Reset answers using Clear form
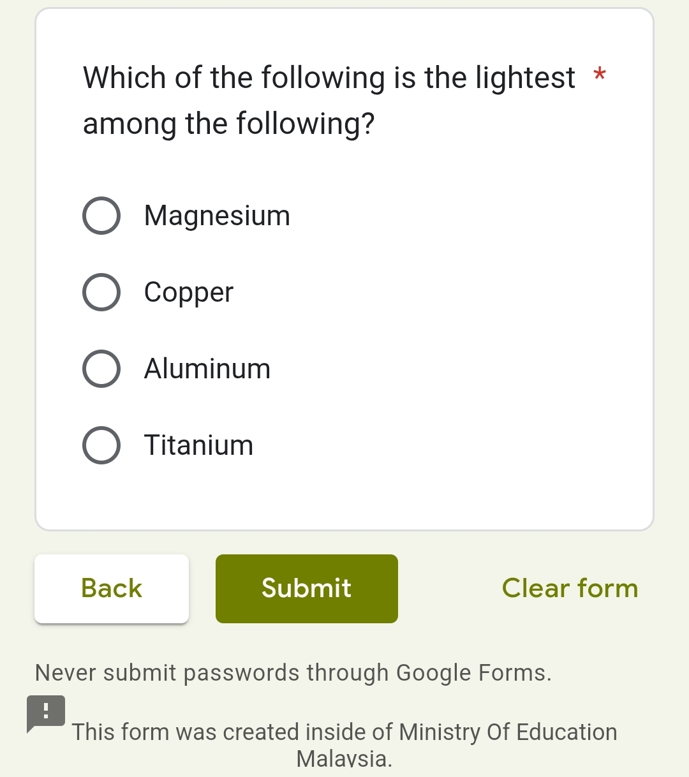The width and height of the screenshot is (689, 777). pyautogui.click(x=570, y=588)
